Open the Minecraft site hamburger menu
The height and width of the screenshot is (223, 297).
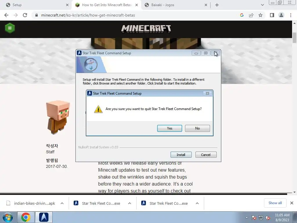tap(10, 28)
